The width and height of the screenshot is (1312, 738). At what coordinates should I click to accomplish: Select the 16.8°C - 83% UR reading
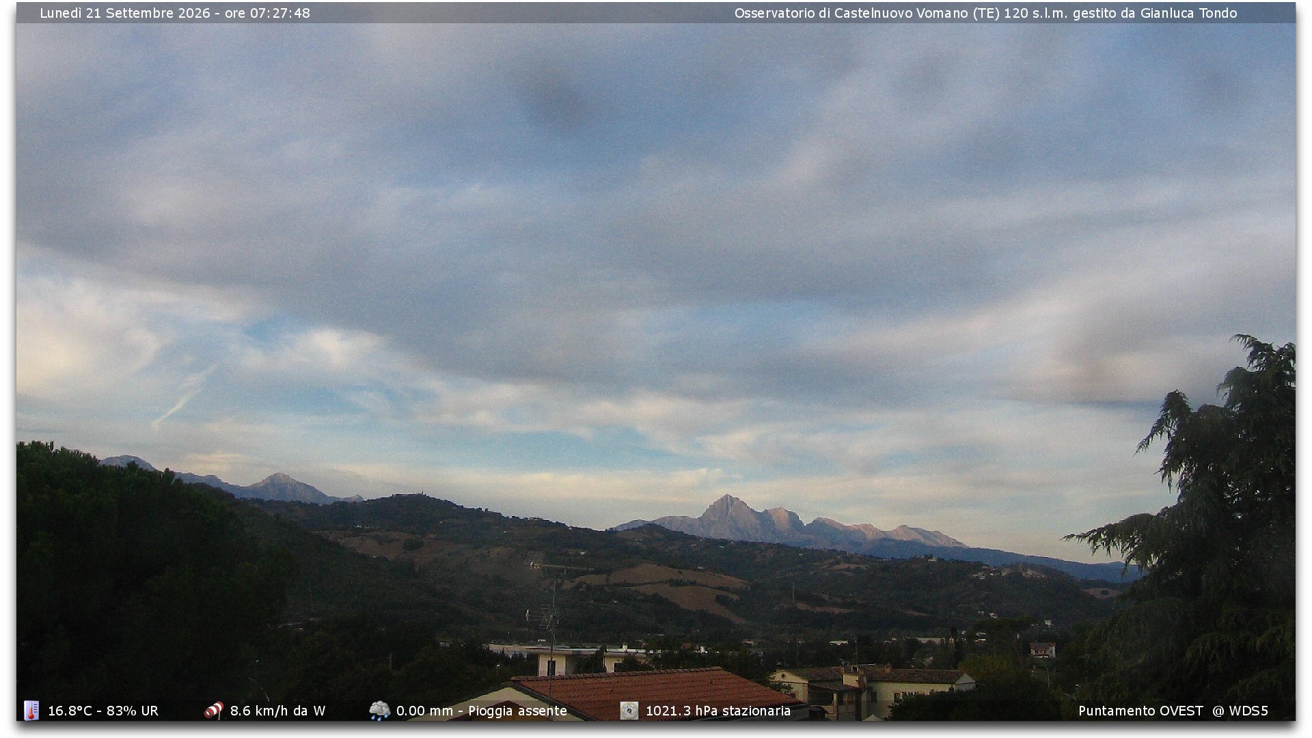coord(103,711)
